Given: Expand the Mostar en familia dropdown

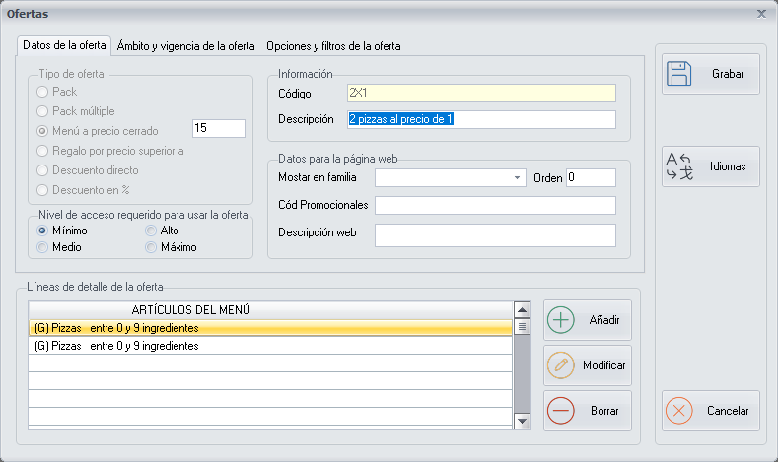Looking at the screenshot, I should click(x=518, y=178).
